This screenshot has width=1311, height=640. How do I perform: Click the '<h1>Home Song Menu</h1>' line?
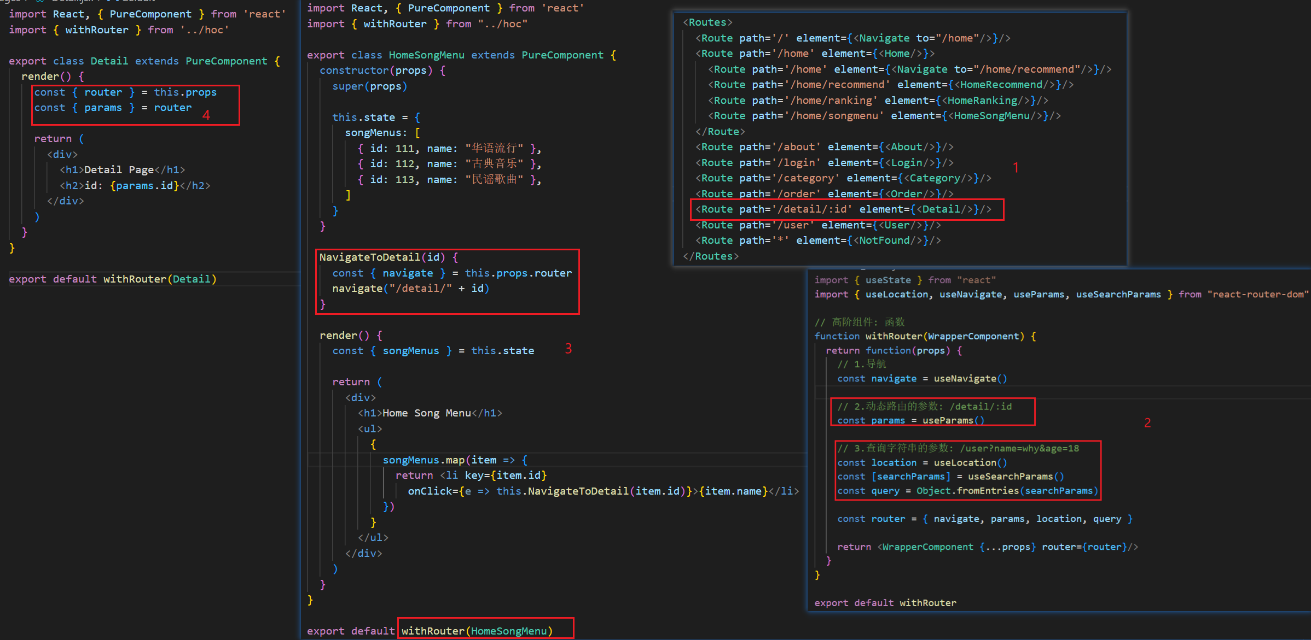click(430, 413)
